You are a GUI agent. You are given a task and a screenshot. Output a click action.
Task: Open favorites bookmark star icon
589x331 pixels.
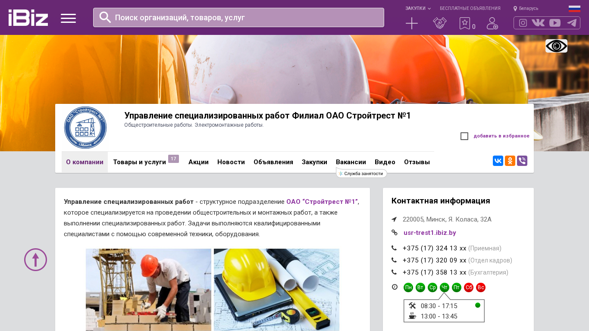point(465,23)
